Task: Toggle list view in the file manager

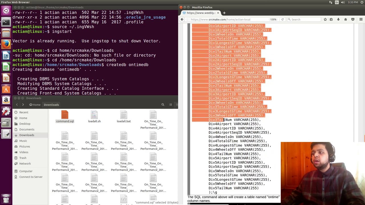Action: click(x=171, y=104)
